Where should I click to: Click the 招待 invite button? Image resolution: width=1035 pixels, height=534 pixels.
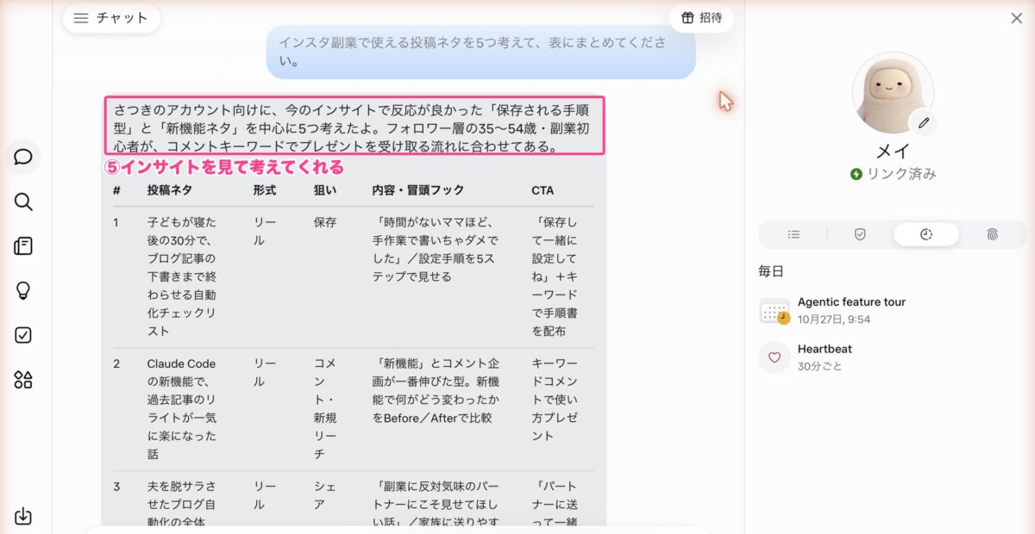(701, 18)
